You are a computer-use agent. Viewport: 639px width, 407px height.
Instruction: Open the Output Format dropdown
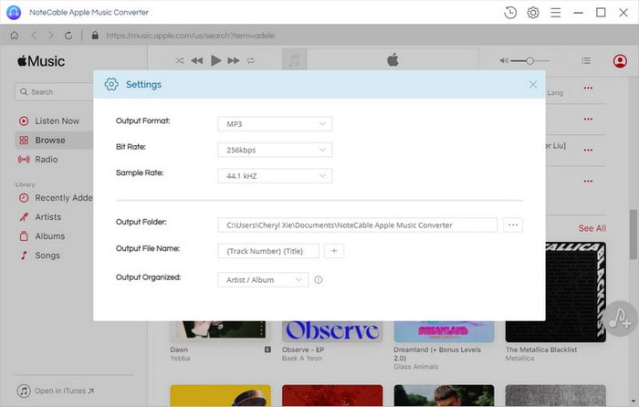[275, 124]
